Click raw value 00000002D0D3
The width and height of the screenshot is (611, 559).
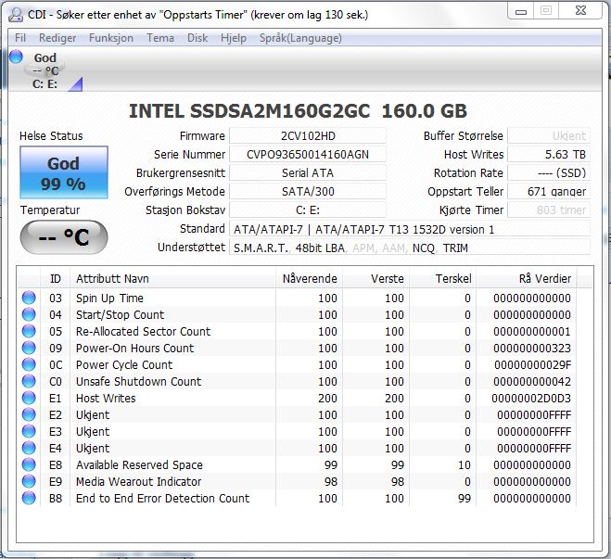tap(531, 398)
